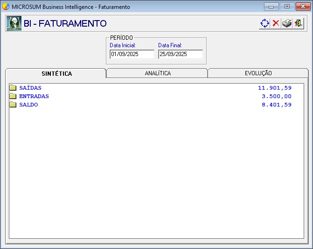
Task: Click the value 11.901,59
Action: [x=275, y=88]
